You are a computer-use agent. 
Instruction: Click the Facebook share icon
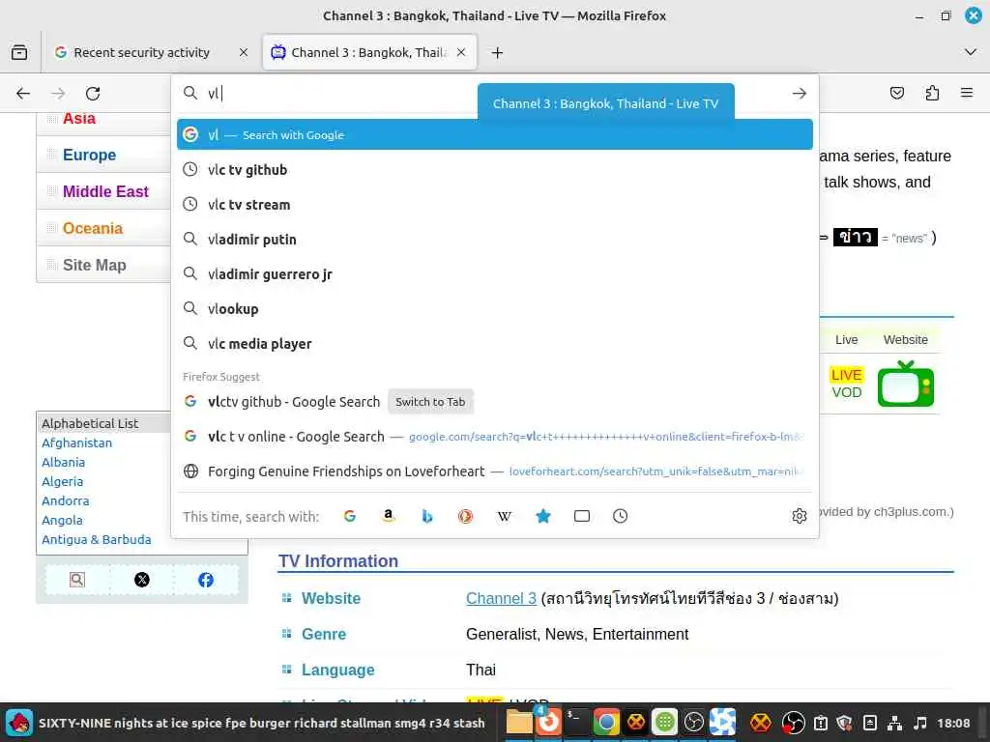point(206,580)
